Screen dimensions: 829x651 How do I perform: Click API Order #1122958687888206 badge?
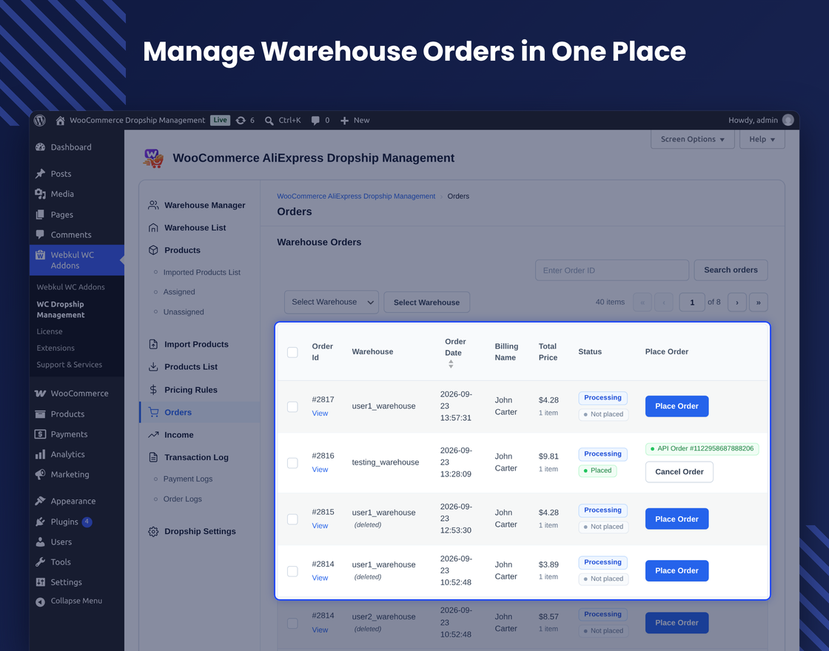[702, 448]
